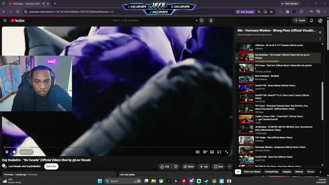Open YouTube notifications bell
The height and width of the screenshot is (185, 329).
312,21
